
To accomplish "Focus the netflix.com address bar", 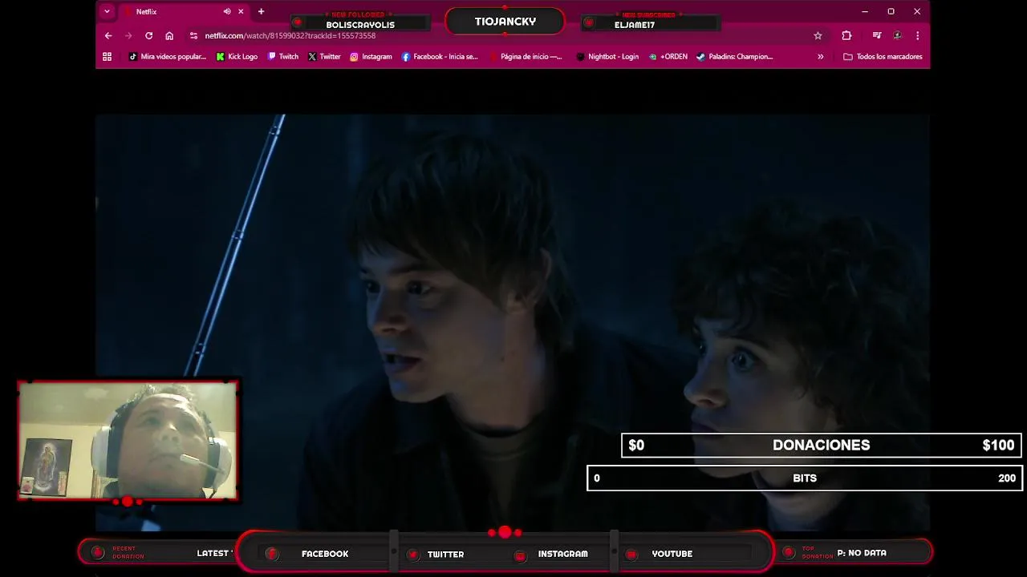I will coord(505,35).
